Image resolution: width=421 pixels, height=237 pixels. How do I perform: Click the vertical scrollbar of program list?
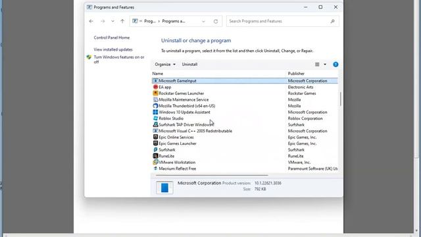341,99
